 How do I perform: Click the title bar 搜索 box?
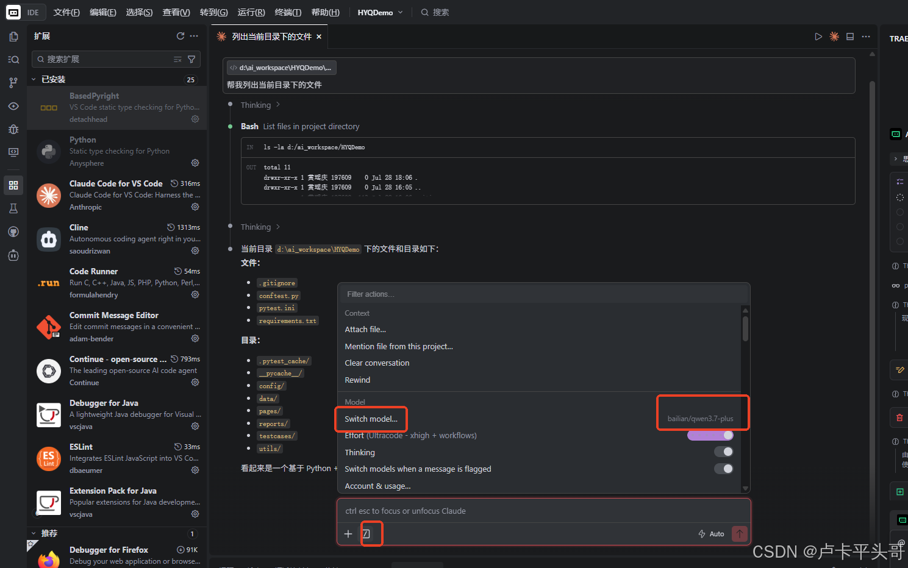[435, 12]
